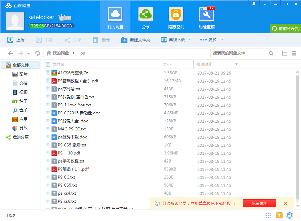This screenshot has height=221, width=301.
Task: Filter by 其他 category
Action: click(x=20, y=128)
